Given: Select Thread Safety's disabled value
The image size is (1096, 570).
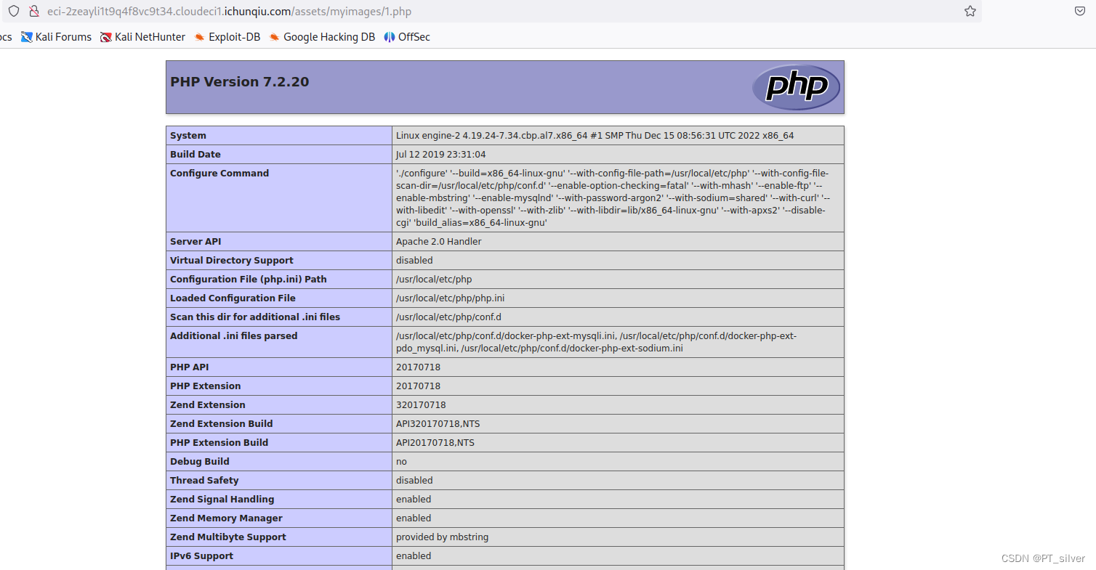Looking at the screenshot, I should click(x=414, y=481).
